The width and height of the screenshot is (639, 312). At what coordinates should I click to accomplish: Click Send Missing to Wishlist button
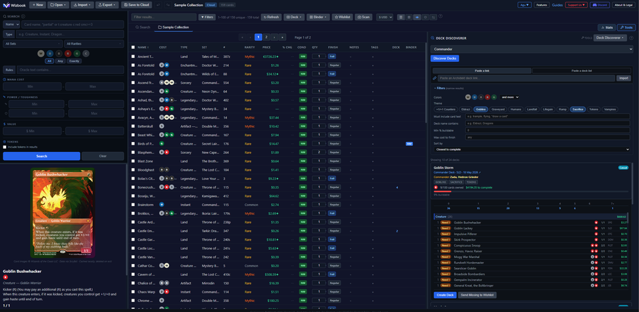pos(477,295)
